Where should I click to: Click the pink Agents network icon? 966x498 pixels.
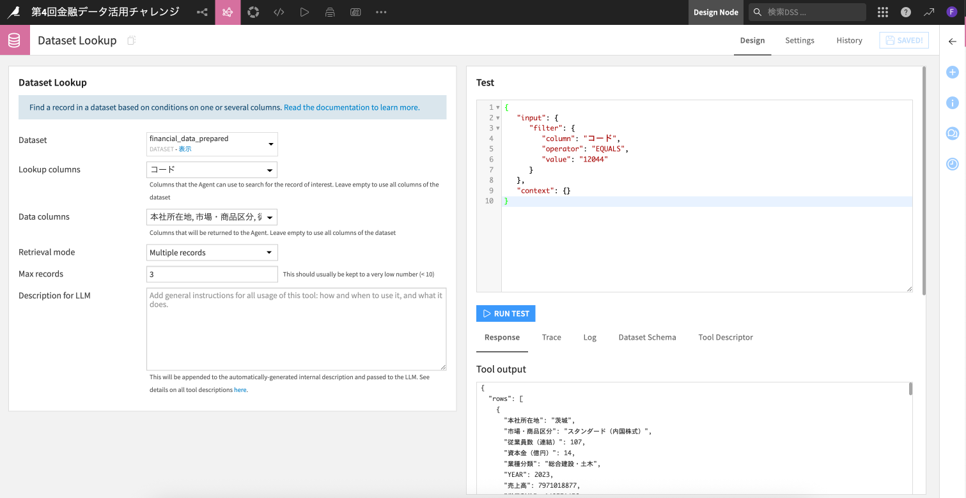point(228,12)
